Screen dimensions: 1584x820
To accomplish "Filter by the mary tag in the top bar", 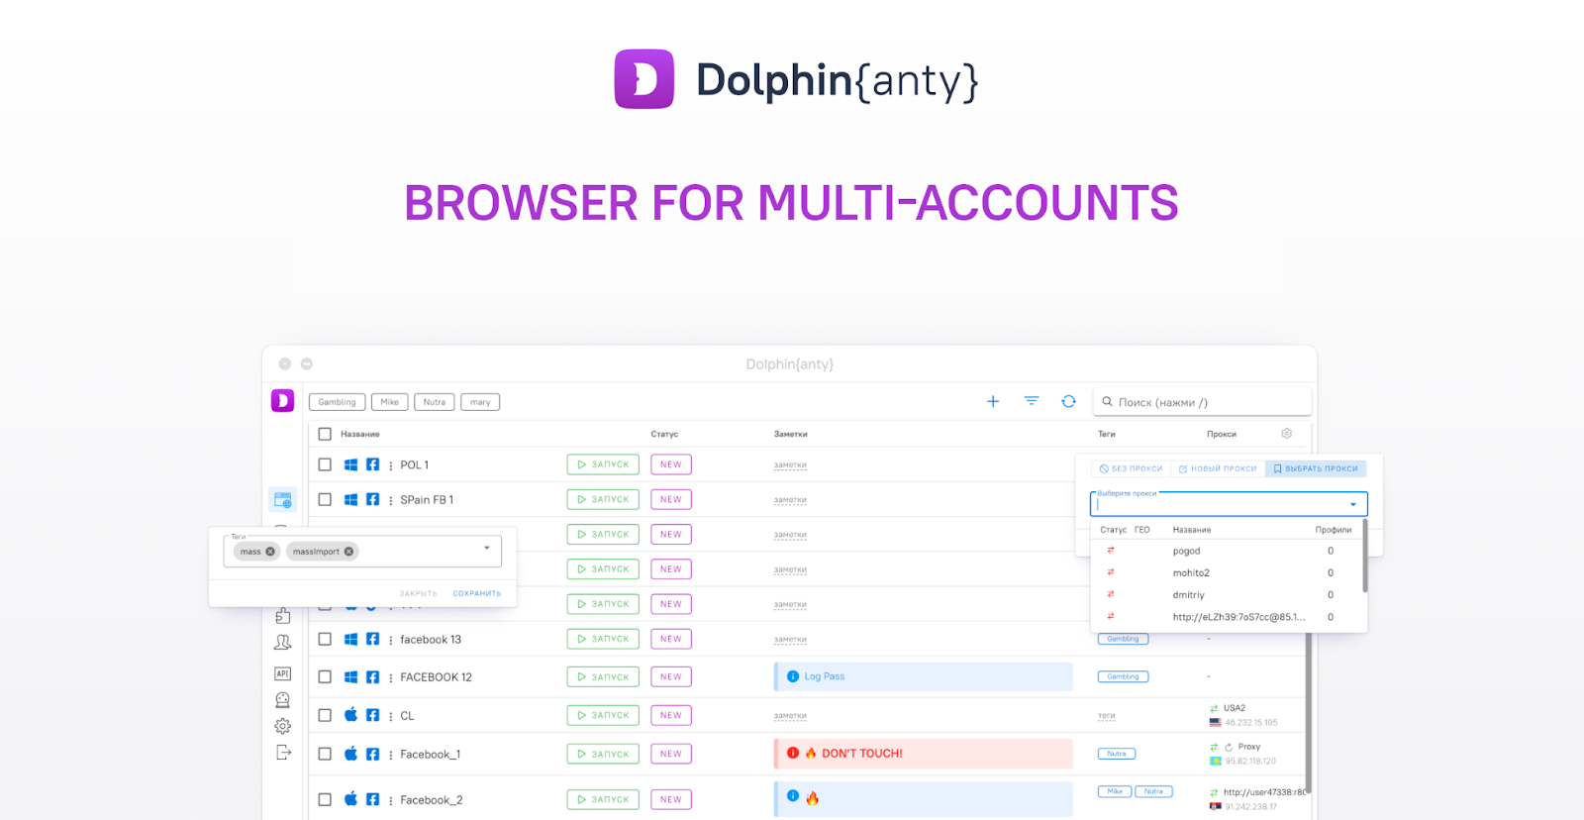I will 480,402.
